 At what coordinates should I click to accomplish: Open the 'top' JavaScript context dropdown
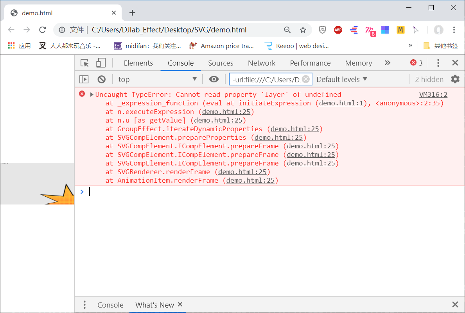(158, 79)
